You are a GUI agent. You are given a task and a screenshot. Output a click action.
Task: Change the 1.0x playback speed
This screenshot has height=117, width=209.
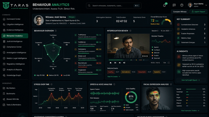click(165, 63)
